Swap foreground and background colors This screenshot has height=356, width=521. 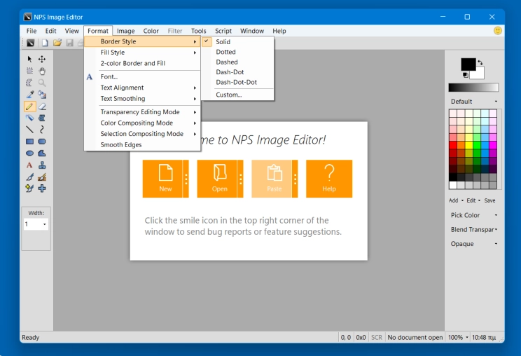click(x=480, y=62)
